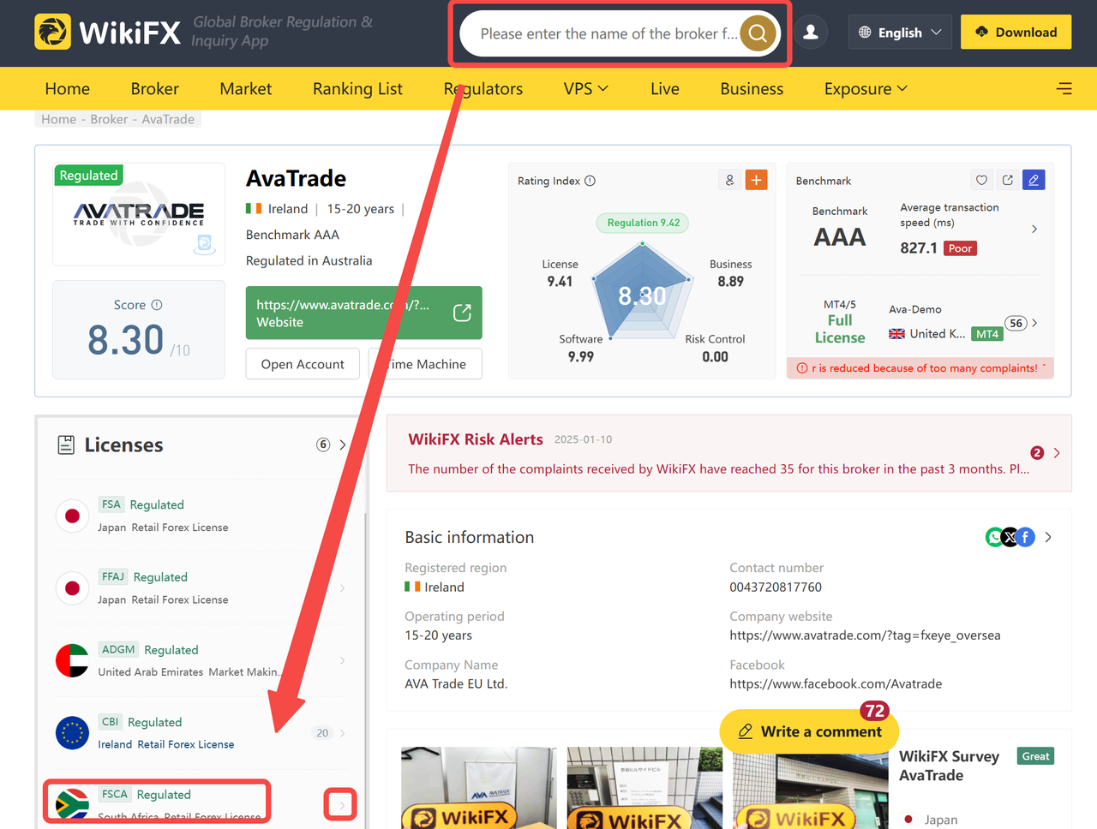Expand the WikiFX Risk Alerts chevron
Viewport: 1097px width, 829px height.
(1057, 453)
